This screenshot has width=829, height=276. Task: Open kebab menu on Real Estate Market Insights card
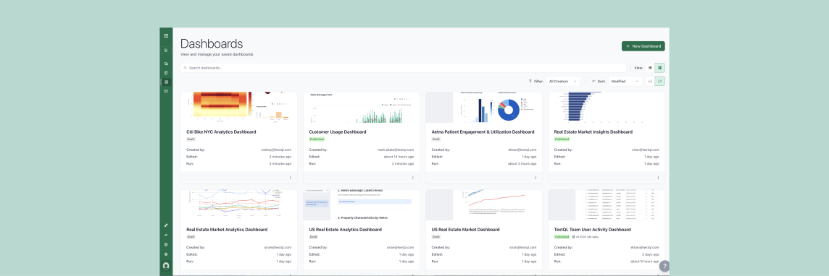[658, 178]
